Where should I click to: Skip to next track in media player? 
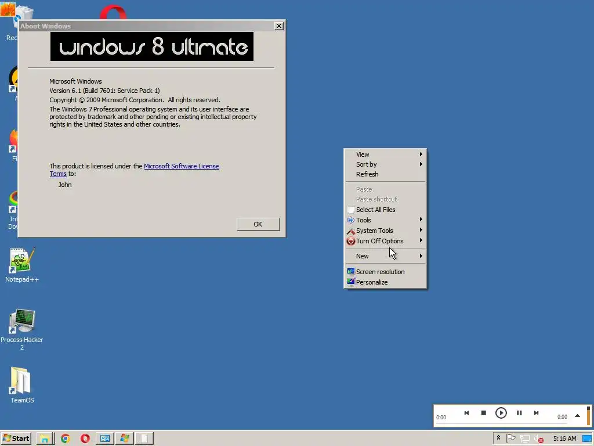tap(536, 413)
